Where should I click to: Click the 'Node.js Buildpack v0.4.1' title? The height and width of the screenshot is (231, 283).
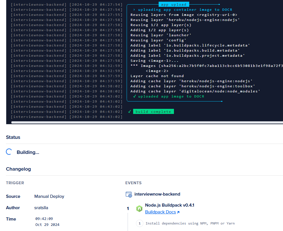170,205
